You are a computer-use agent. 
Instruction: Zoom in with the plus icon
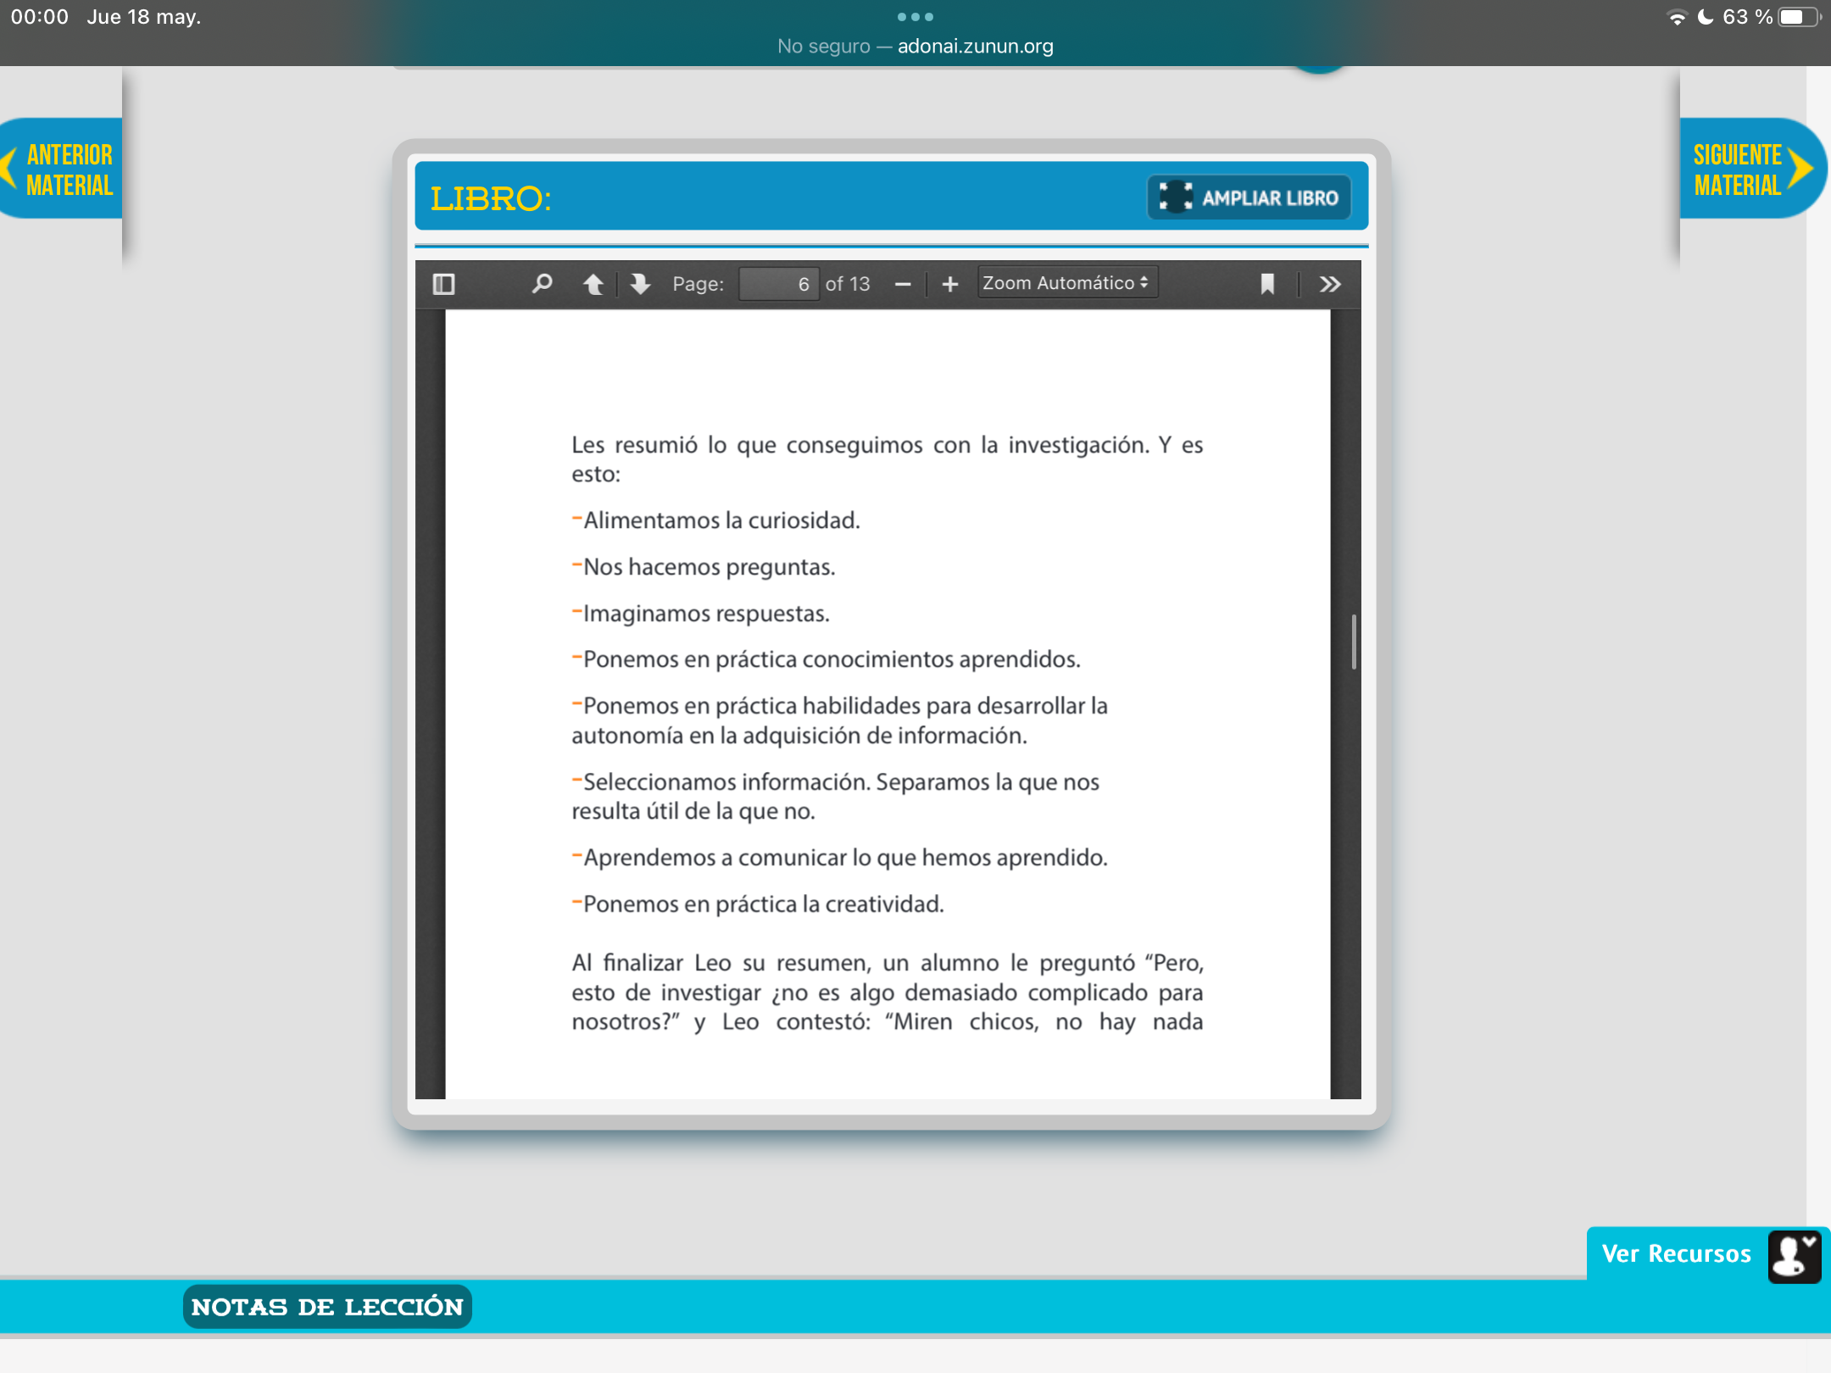tap(950, 284)
